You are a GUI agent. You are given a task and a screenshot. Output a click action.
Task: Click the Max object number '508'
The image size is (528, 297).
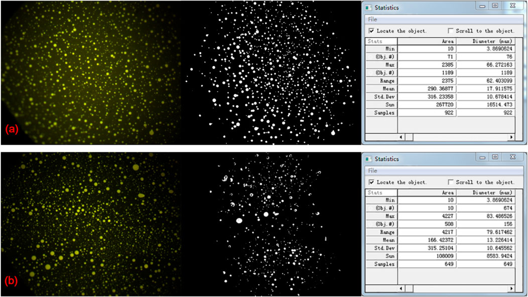(x=449, y=224)
